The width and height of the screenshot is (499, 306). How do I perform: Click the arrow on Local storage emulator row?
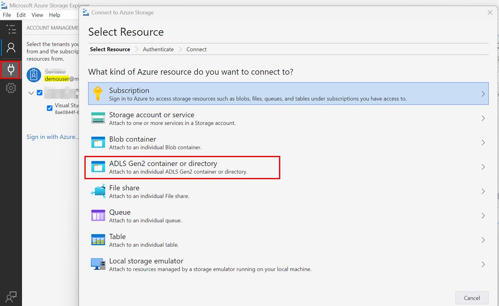tap(483, 264)
